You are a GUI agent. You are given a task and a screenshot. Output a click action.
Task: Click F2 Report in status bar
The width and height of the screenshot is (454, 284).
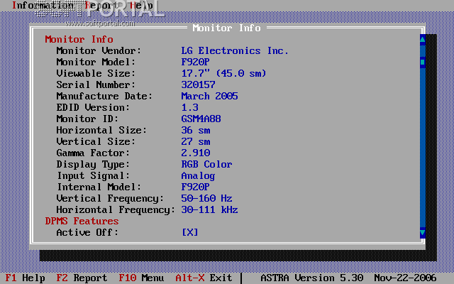pos(82,278)
